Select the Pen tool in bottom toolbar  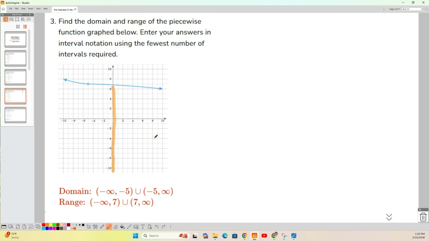coord(102,227)
